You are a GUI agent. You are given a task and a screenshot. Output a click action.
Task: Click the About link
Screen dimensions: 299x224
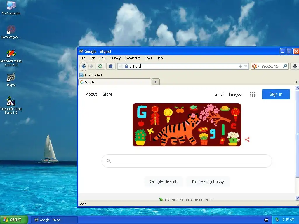pyautogui.click(x=91, y=94)
